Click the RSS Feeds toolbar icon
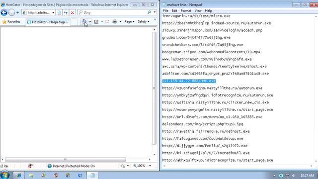 coord(96,21)
